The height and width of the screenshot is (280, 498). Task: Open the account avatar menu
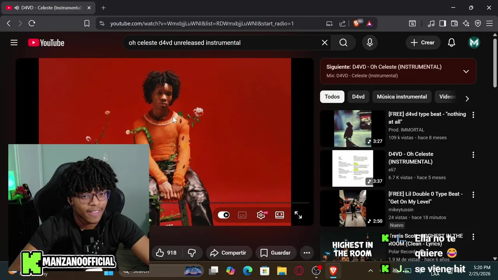point(474,43)
